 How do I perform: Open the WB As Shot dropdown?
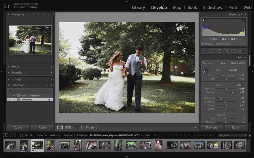pyautogui.click(x=234, y=70)
